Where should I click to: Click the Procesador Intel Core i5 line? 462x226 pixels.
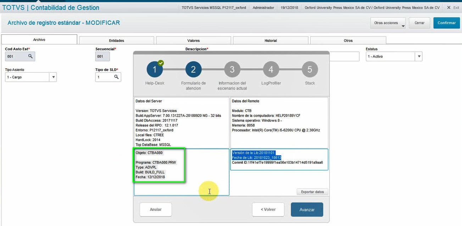276,130
